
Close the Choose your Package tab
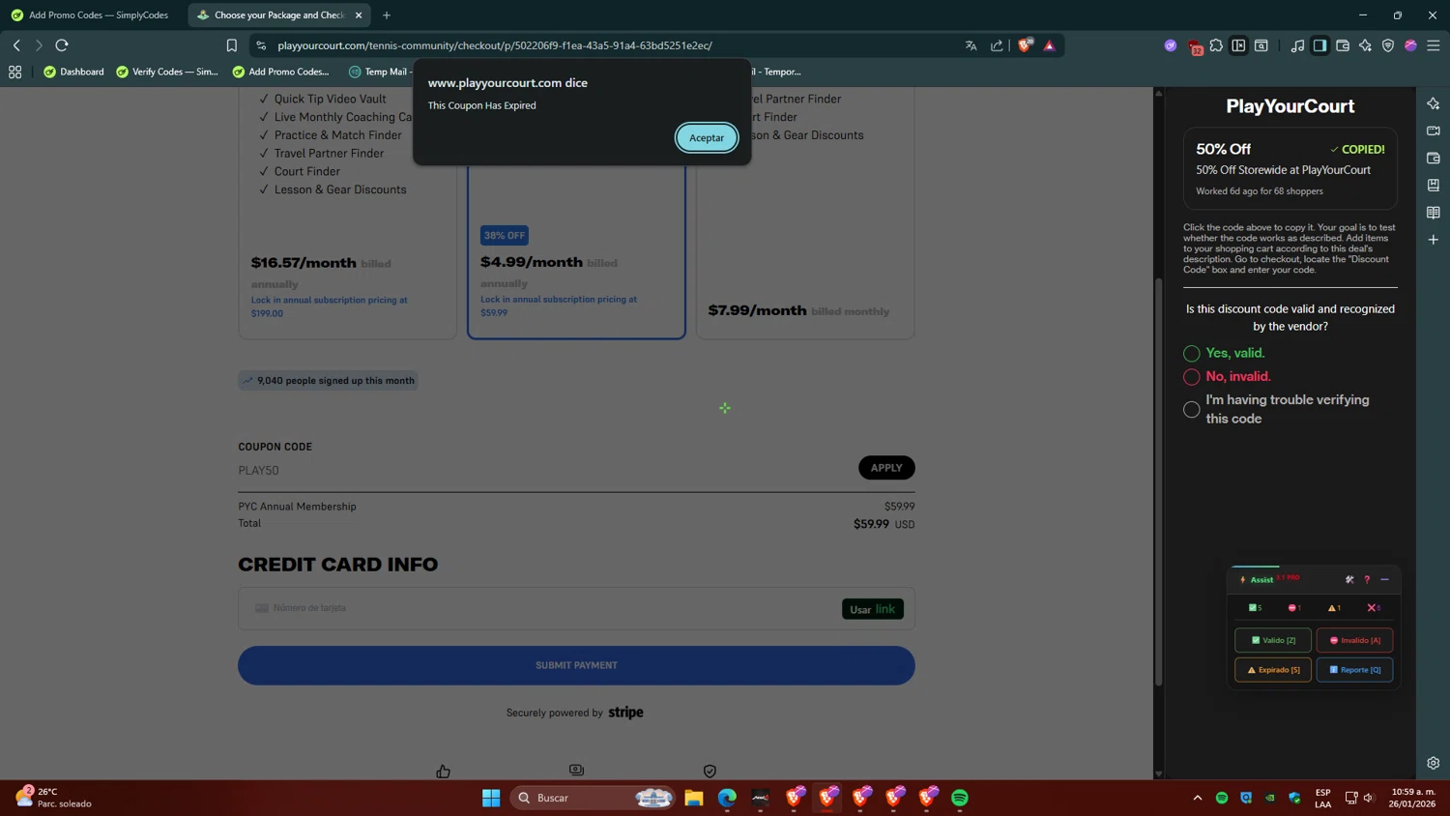coord(359,15)
